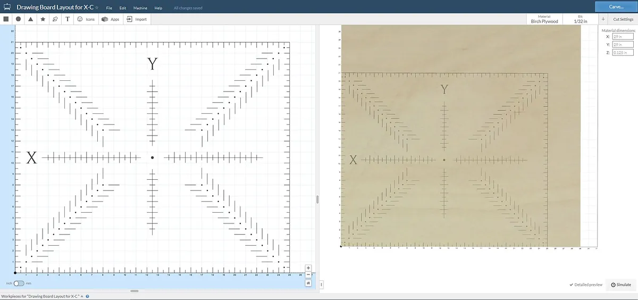Select the square shape tool
Viewport: 638px width, 300px height.
tap(6, 19)
